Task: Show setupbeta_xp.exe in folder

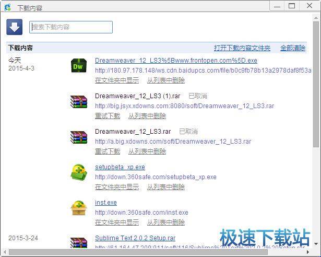Action: [x=117, y=187]
